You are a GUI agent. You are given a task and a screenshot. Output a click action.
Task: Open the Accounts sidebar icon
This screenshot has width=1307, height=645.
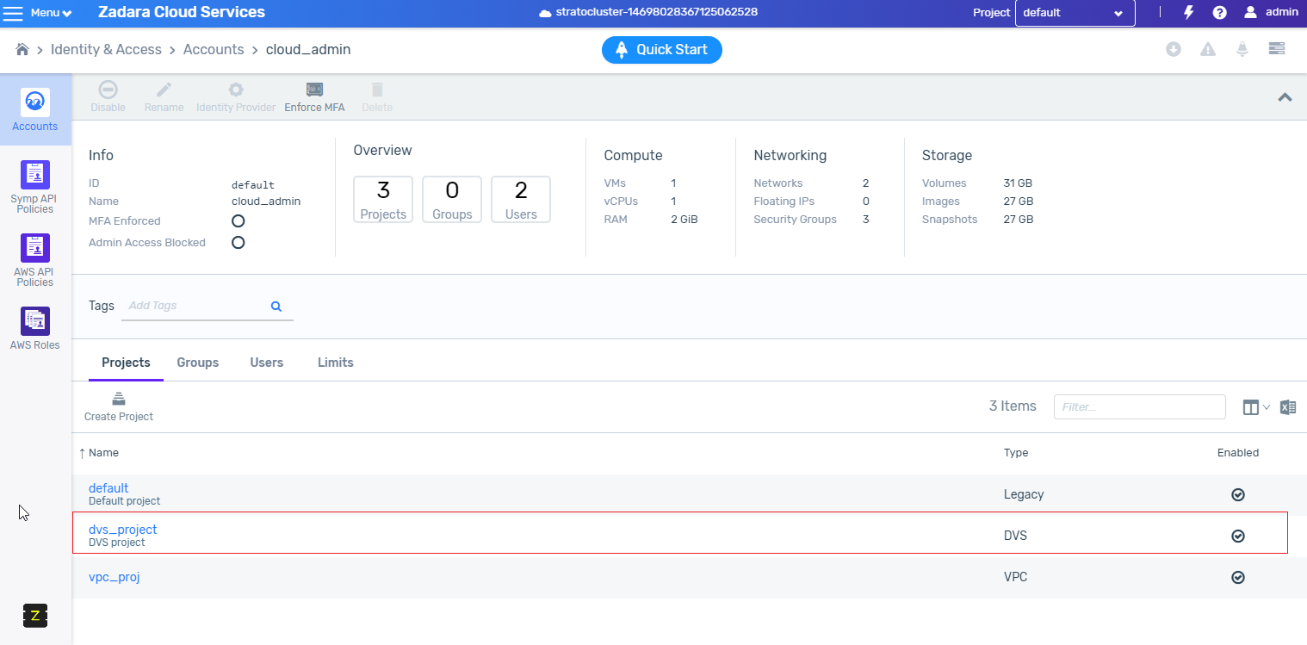(x=34, y=102)
